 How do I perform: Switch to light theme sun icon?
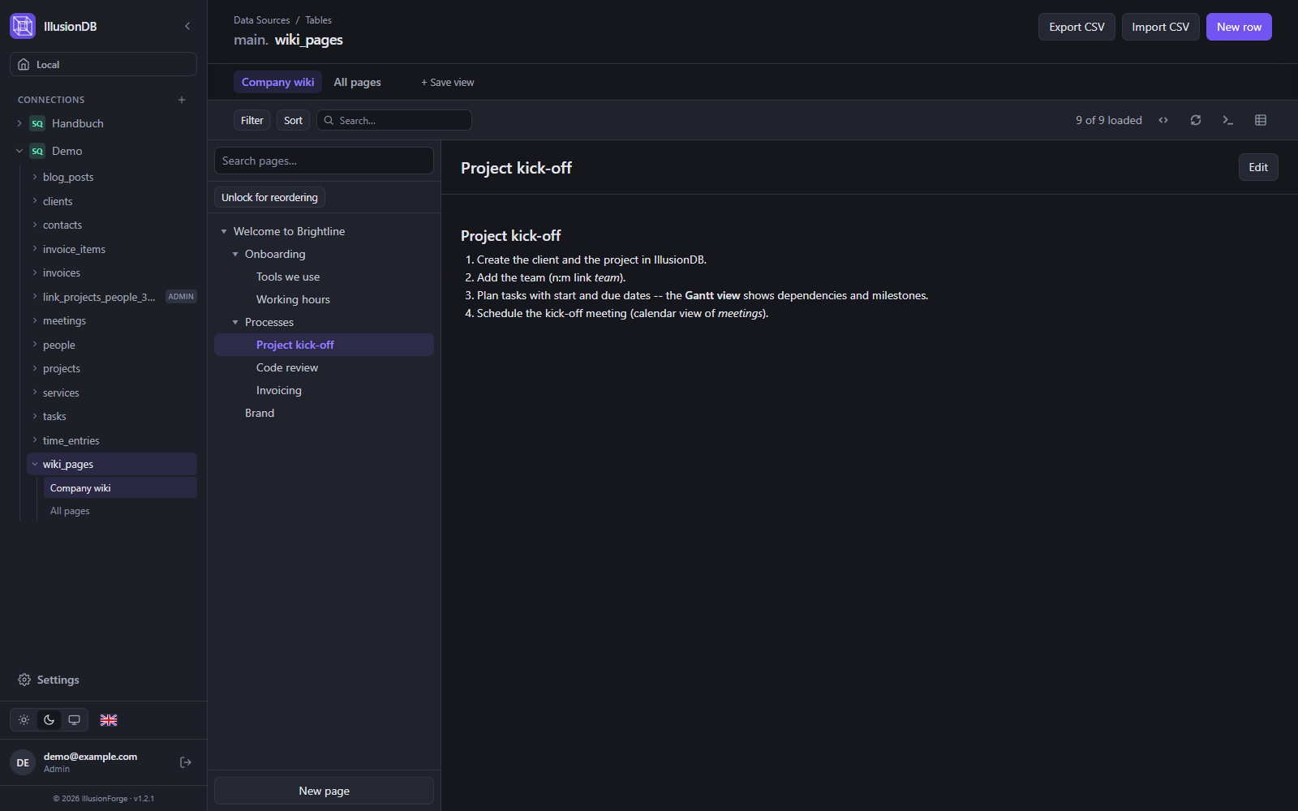[24, 719]
